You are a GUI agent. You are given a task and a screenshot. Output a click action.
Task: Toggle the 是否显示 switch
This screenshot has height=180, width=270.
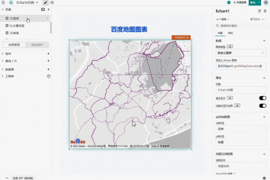(x=262, y=98)
